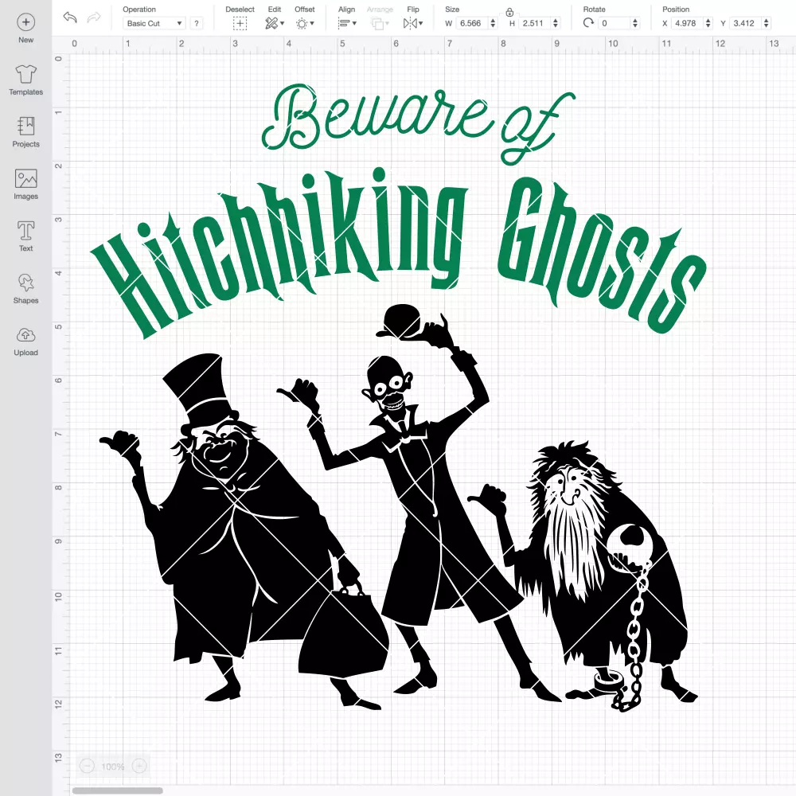Open the Images library
Viewport: 796px width, 796px height.
tap(26, 185)
